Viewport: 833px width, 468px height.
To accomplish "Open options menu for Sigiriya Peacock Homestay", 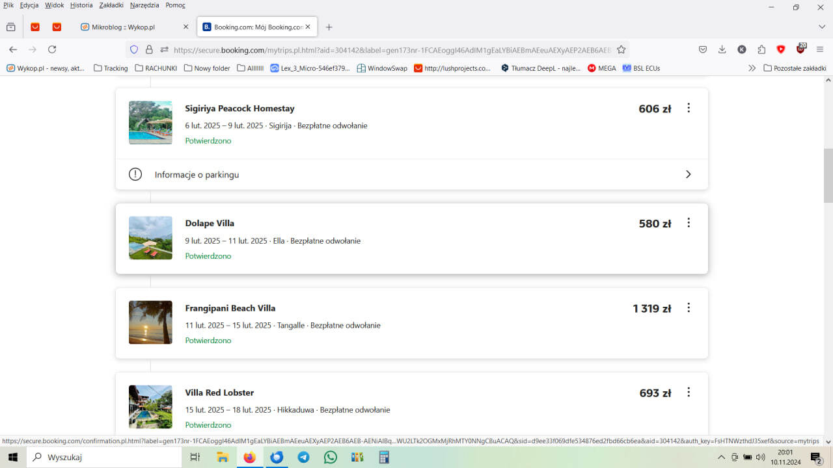I will tap(689, 109).
